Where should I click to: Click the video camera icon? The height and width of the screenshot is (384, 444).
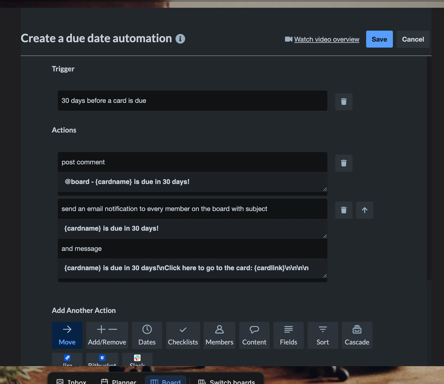[x=288, y=39]
